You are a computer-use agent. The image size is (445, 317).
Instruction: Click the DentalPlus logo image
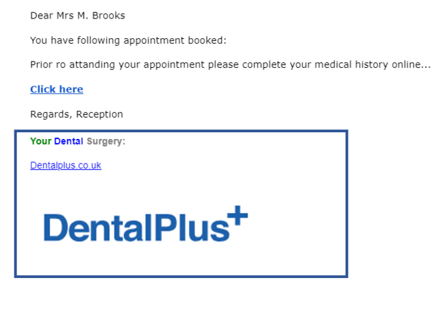click(145, 227)
